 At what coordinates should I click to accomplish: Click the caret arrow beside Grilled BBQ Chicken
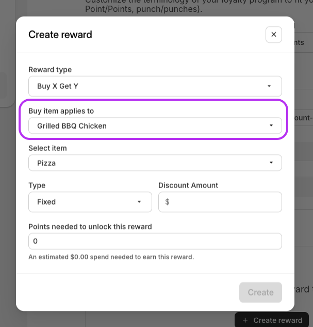point(271,126)
